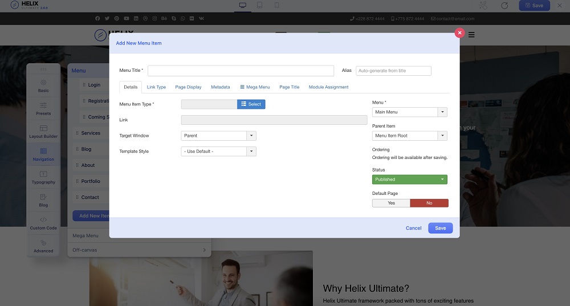
Task: Open the Presets sidebar icon
Action: click(x=43, y=108)
